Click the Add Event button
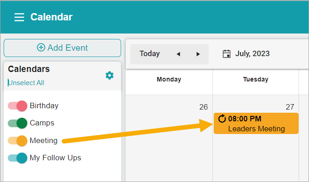Screen dimensions: 309x182 click(x=62, y=48)
